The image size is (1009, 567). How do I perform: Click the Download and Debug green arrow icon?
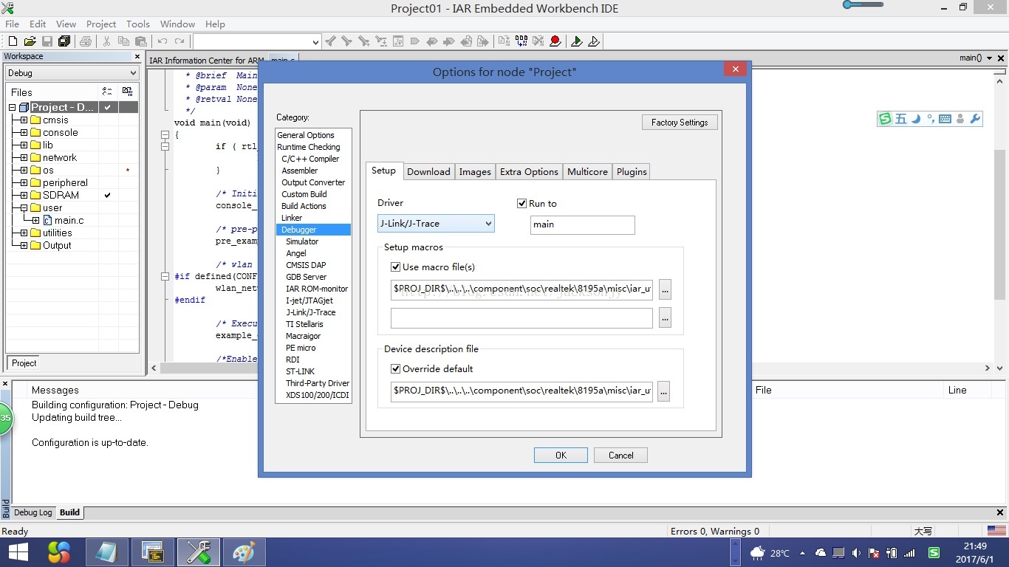(577, 41)
